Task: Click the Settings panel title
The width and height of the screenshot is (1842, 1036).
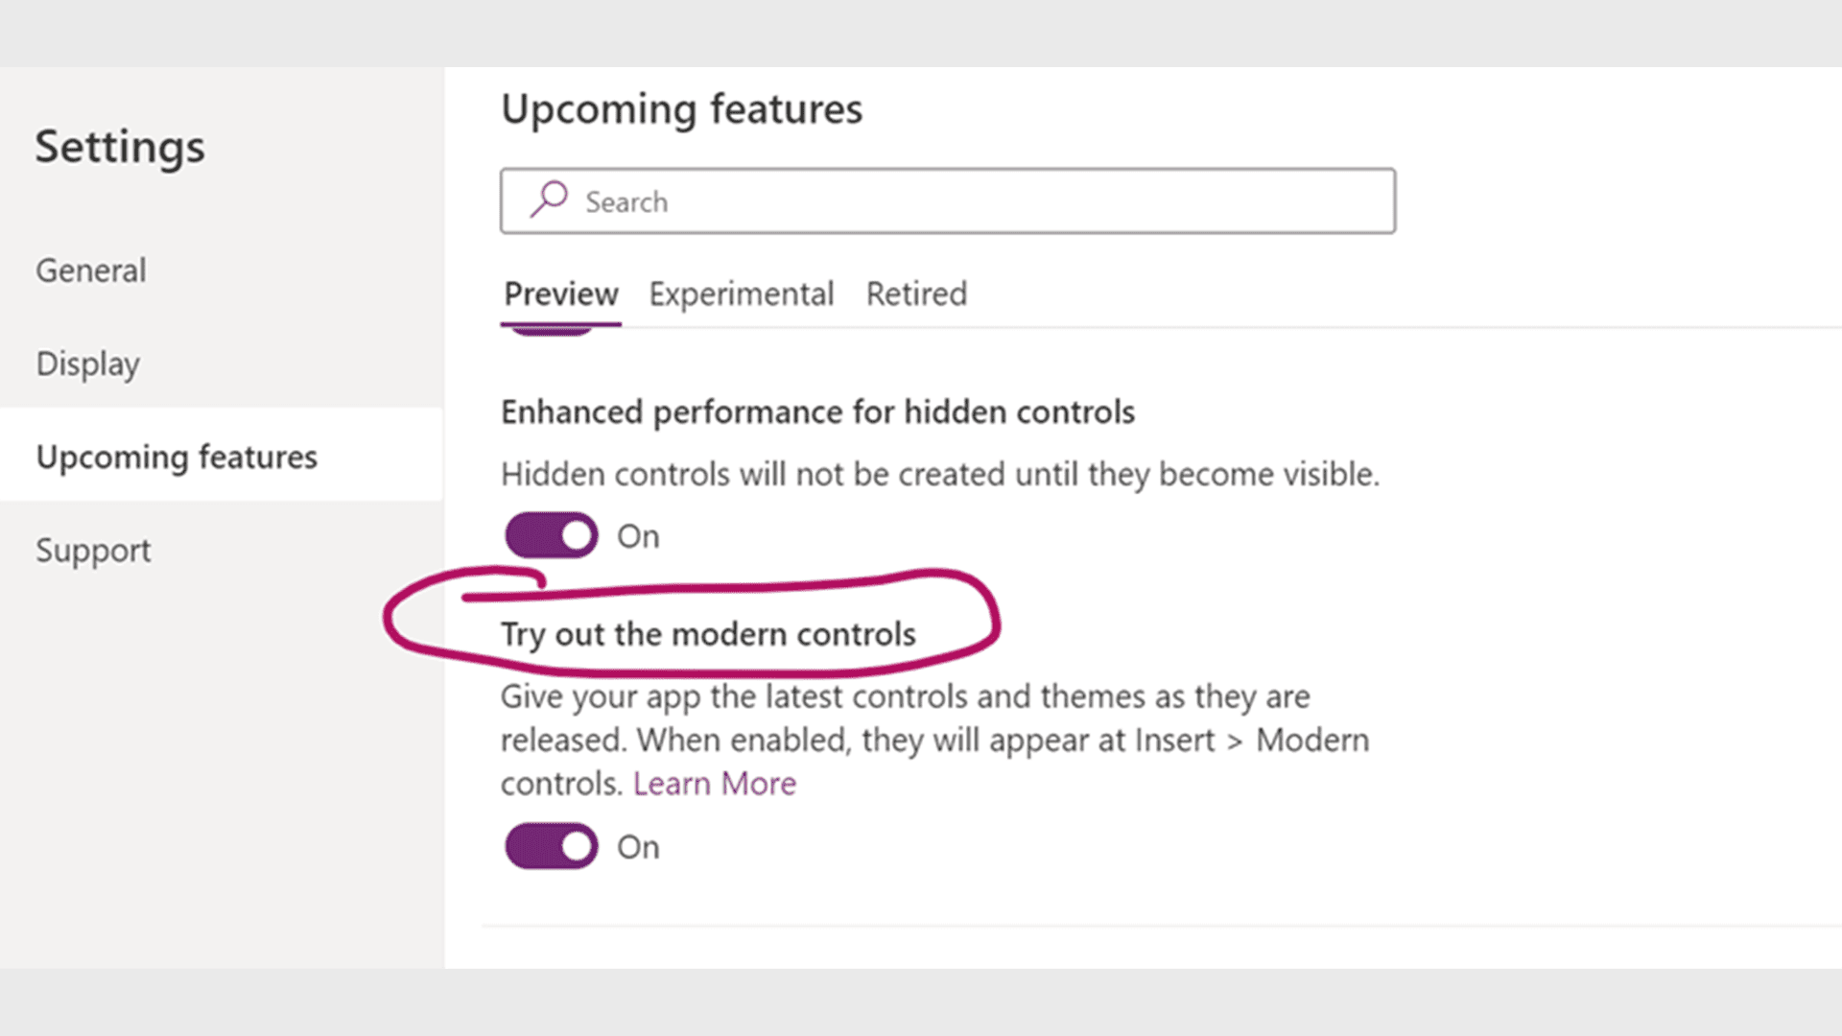Action: pos(120,147)
